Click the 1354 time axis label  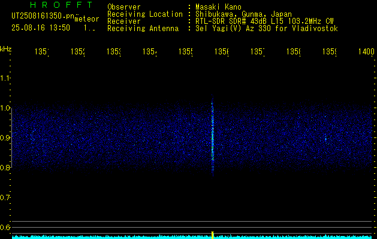(x=150, y=52)
